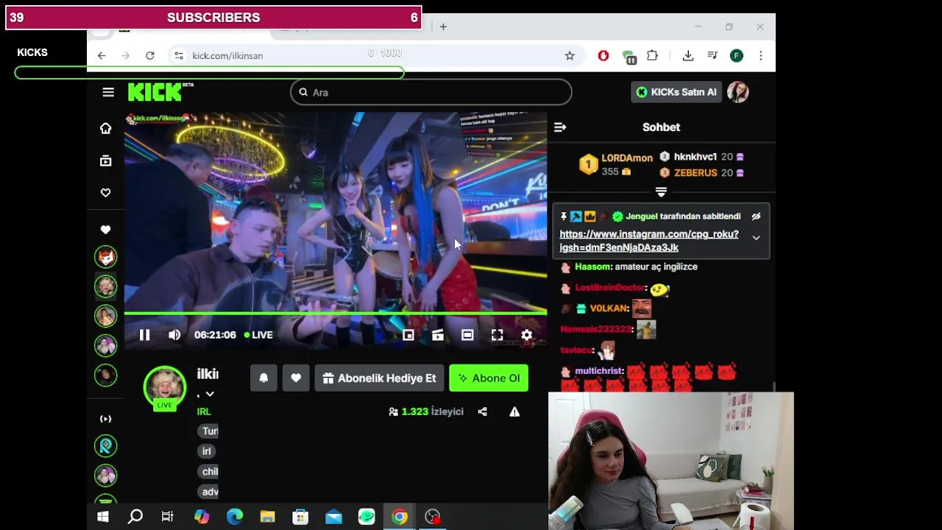Screen dimensions: 942x530
Task: Expand the pinned message chevron
Action: click(x=756, y=238)
